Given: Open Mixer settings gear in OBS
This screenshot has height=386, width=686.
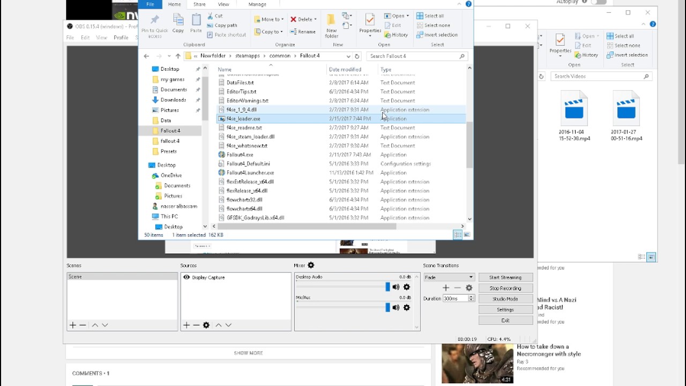Looking at the screenshot, I should click(x=311, y=265).
